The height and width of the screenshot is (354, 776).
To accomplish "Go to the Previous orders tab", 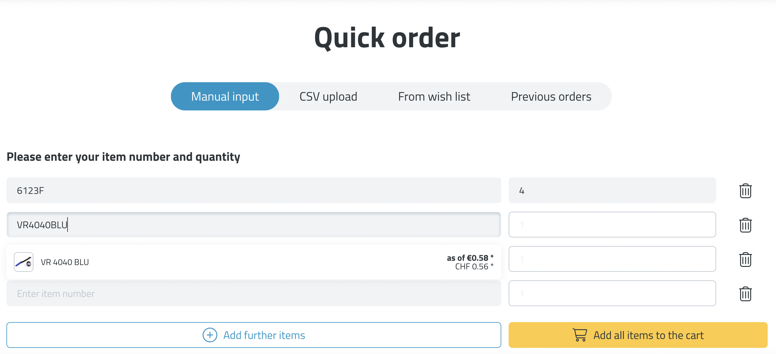I will coord(551,97).
